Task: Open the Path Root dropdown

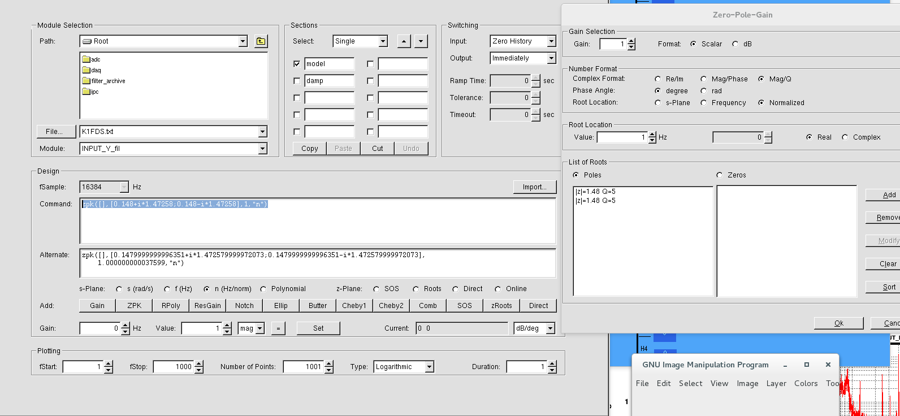Action: (x=243, y=41)
